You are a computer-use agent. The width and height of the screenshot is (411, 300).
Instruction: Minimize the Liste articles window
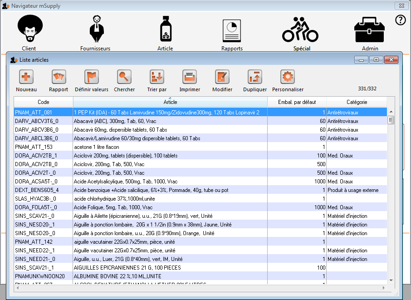pos(361,60)
